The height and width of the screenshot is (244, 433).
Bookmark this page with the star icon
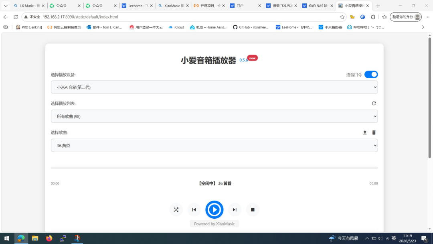[x=342, y=17]
